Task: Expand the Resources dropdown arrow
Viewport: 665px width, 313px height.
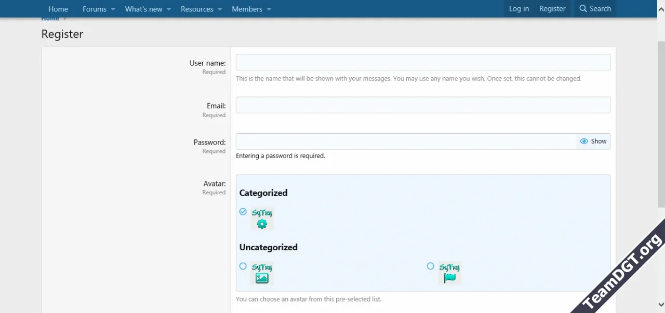Action: (x=220, y=9)
